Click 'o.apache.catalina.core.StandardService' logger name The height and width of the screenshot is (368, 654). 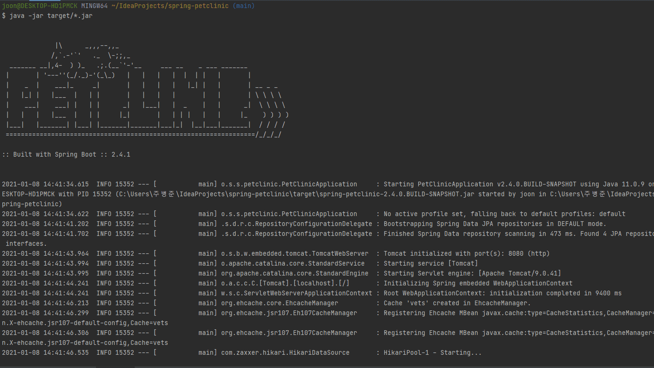pyautogui.click(x=293, y=264)
